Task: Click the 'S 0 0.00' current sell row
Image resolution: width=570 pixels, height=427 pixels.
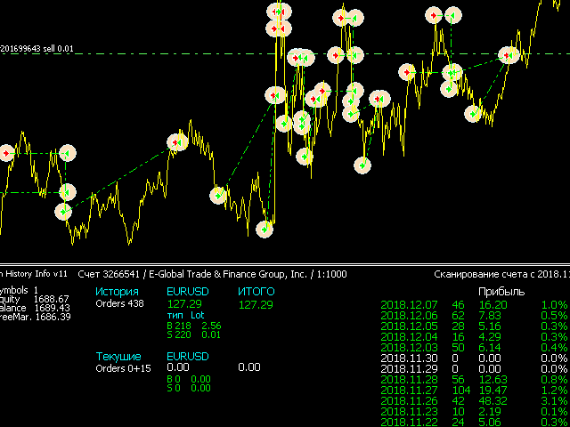Action: (x=189, y=388)
